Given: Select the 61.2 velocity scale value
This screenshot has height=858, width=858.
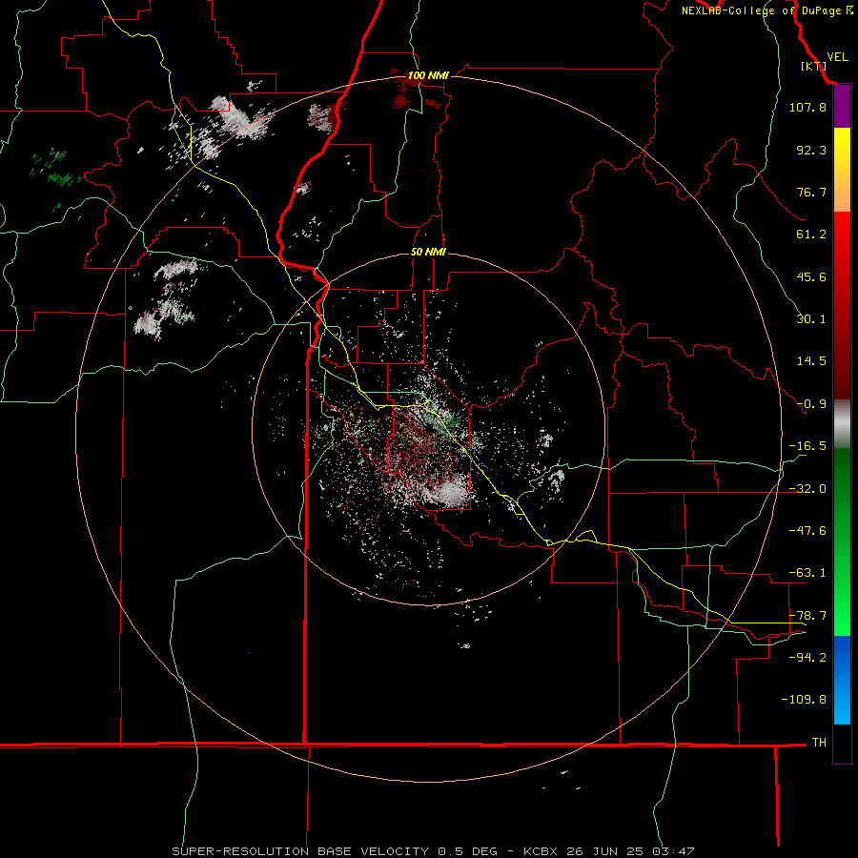Looking at the screenshot, I should pos(811,235).
